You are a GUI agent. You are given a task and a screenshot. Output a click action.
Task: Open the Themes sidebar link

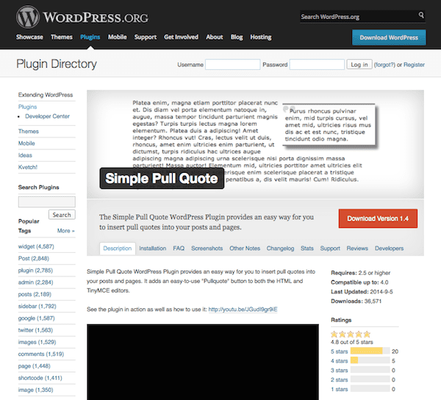(29, 132)
